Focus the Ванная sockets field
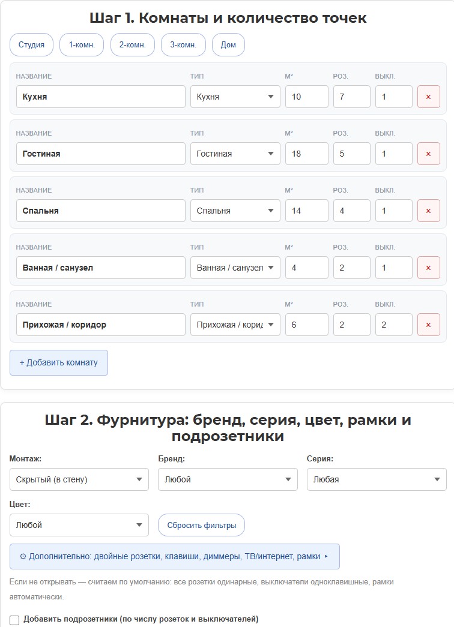Viewport: 454px width, 627px height. (351, 268)
